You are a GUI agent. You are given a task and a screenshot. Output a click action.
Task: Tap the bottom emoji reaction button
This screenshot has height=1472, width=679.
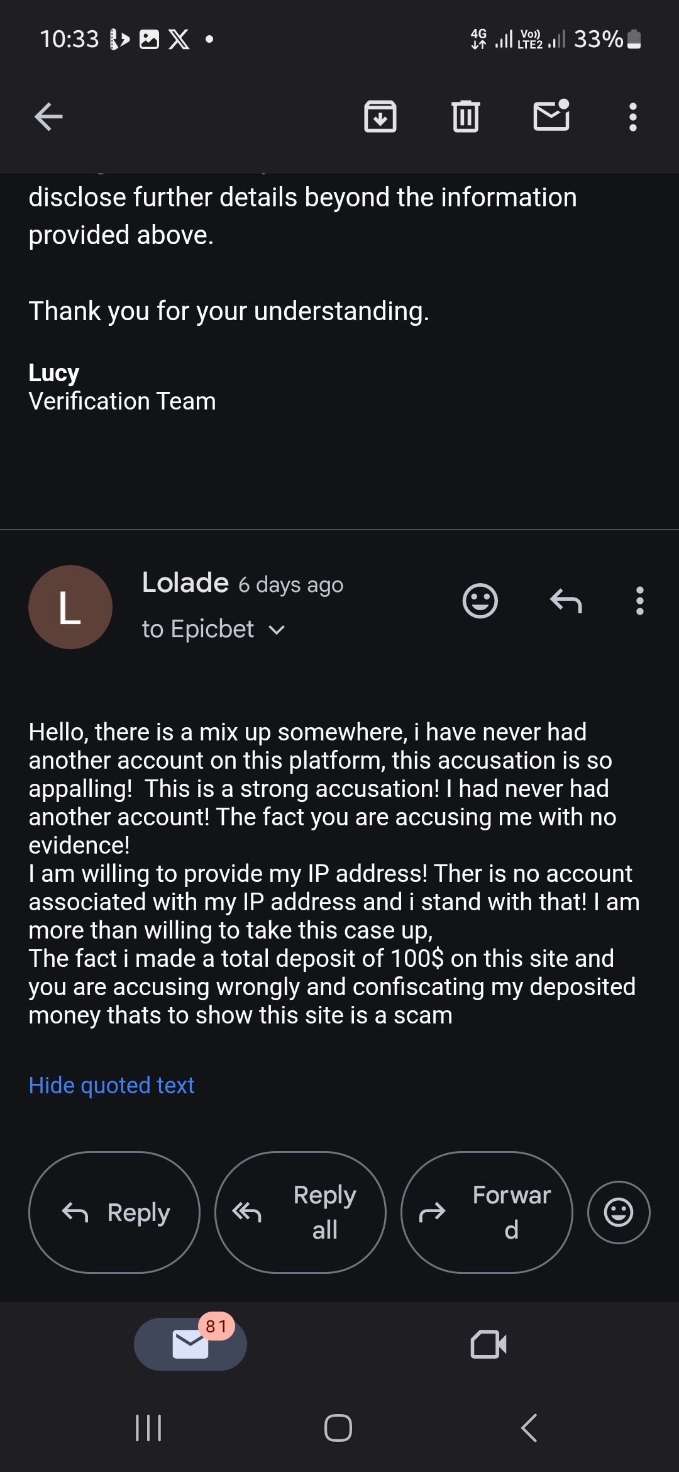tap(619, 1212)
